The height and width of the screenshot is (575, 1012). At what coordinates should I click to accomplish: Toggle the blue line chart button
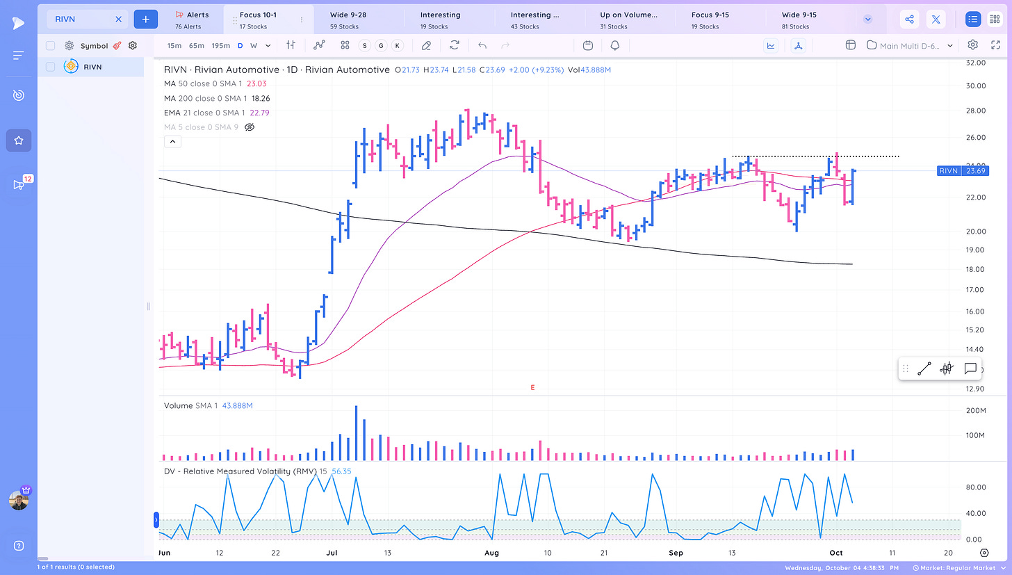(771, 45)
